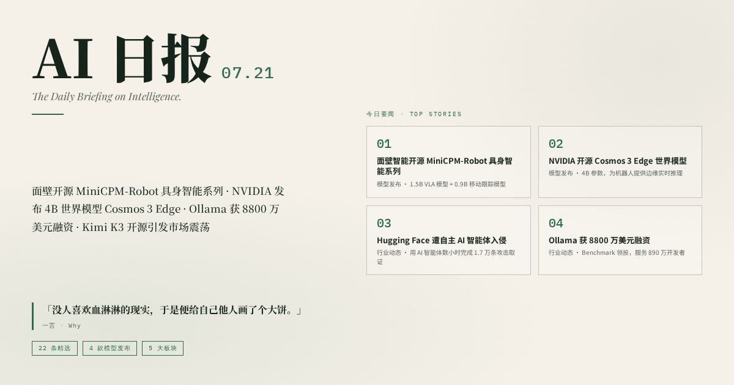Viewport: 734px width, 385px height.
Task: Click the green number 02
Action: point(555,144)
